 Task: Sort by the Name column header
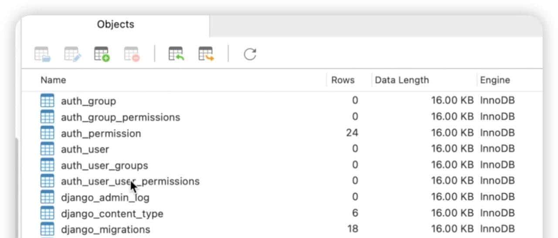click(53, 80)
